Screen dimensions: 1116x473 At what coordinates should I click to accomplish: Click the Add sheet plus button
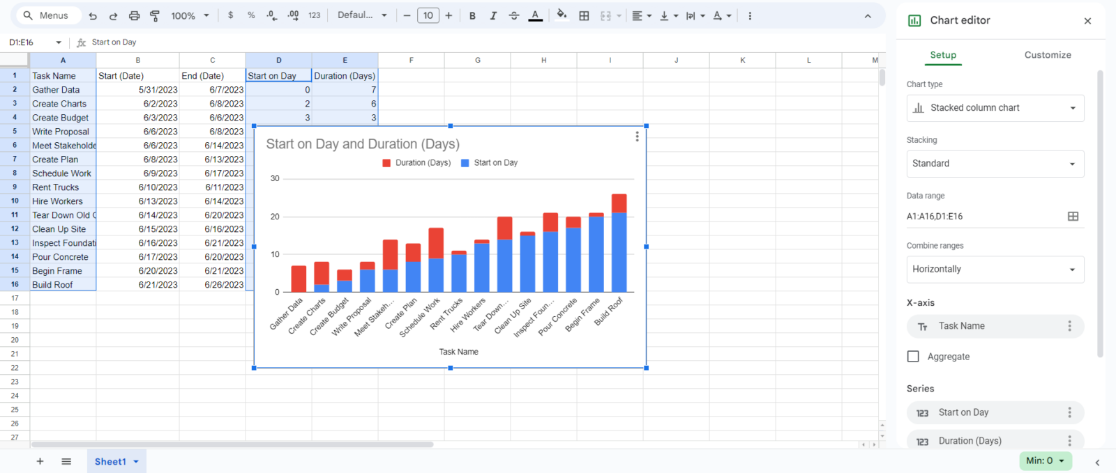[40, 461]
